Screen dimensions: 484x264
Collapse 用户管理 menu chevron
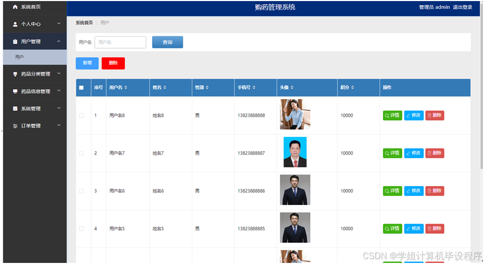[x=58, y=41]
